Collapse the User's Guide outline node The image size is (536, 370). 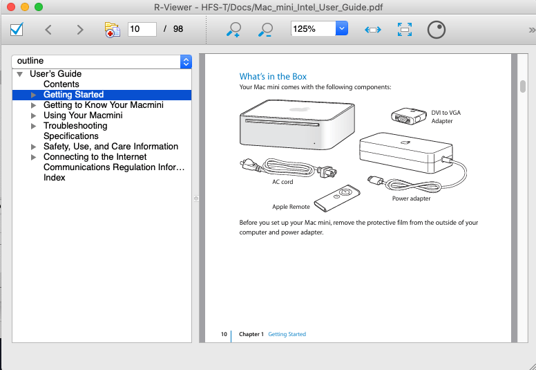tap(20, 74)
